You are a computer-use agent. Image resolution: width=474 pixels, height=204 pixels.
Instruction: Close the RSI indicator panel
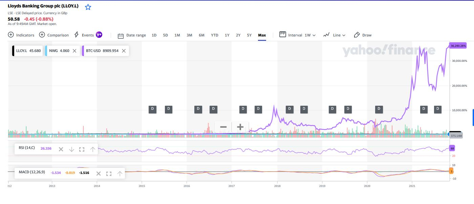[61, 149]
